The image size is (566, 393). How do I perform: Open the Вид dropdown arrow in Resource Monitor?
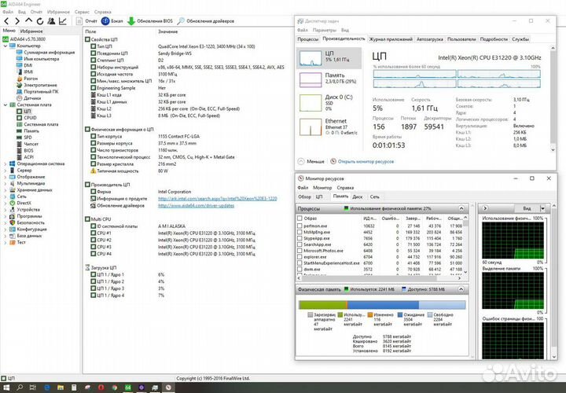pyautogui.click(x=542, y=208)
